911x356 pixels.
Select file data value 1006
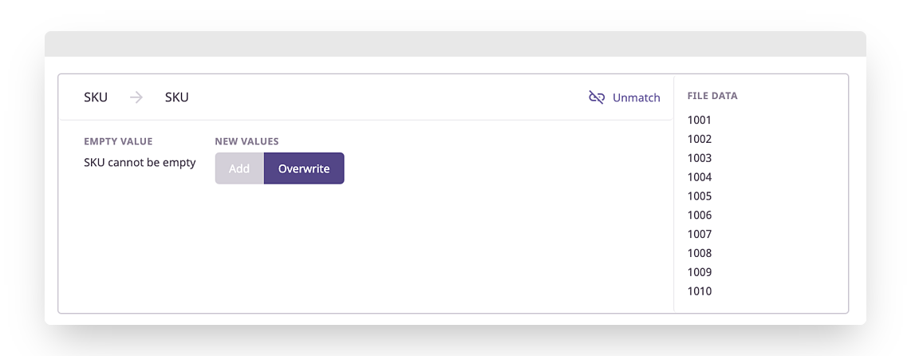[700, 216]
